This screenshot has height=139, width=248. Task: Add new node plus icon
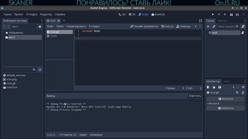[208, 27]
